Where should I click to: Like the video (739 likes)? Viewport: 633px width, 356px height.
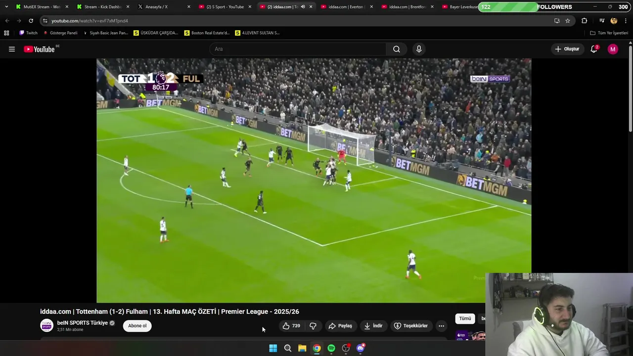[x=291, y=326]
